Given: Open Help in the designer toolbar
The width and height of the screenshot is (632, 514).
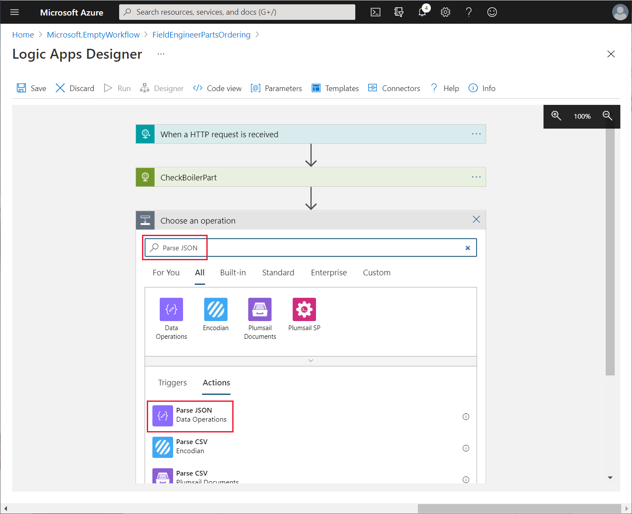Looking at the screenshot, I should point(445,88).
